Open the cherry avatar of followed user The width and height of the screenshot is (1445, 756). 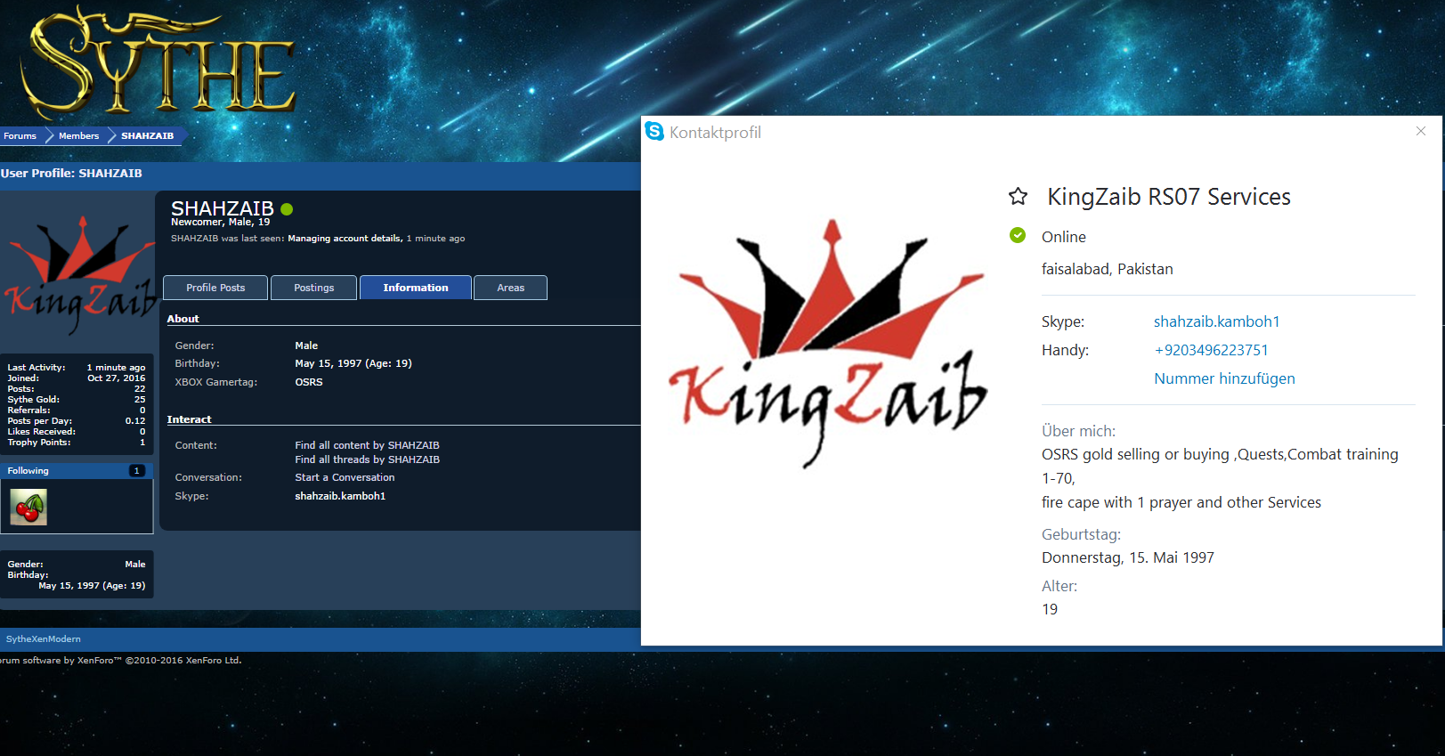[28, 507]
